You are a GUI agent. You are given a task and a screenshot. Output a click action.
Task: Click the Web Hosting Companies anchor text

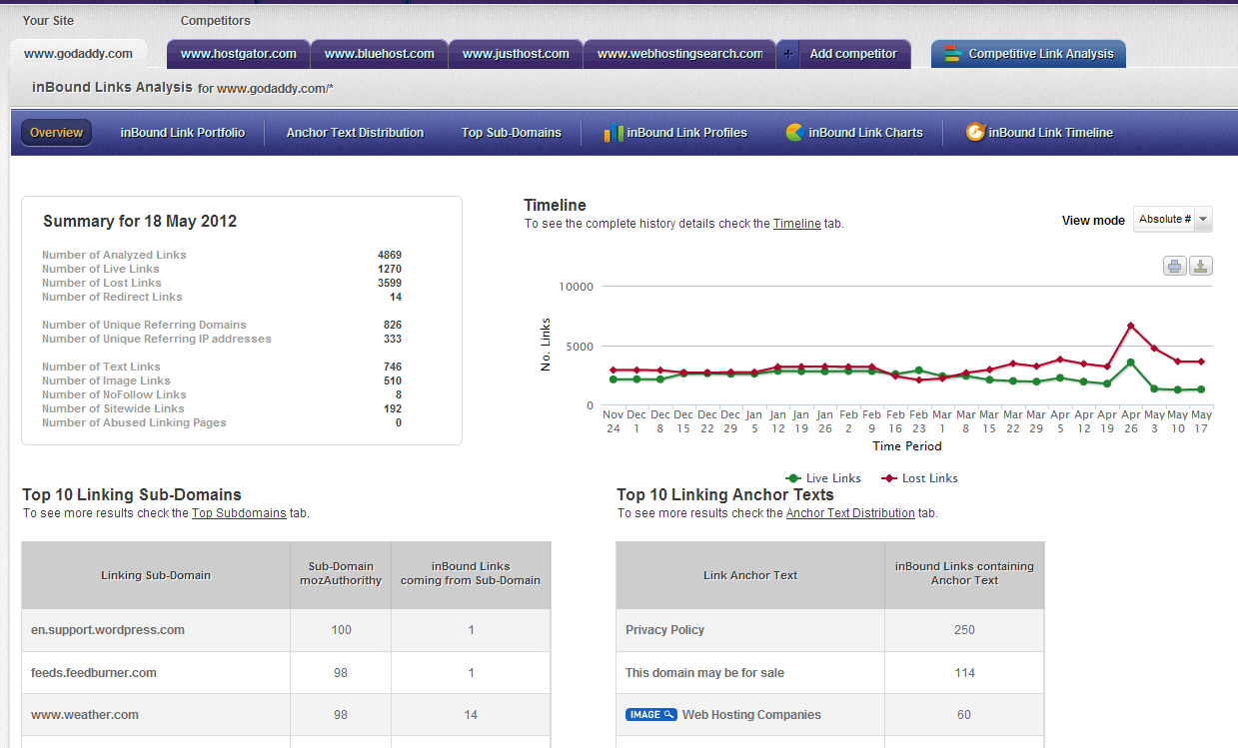(751, 715)
